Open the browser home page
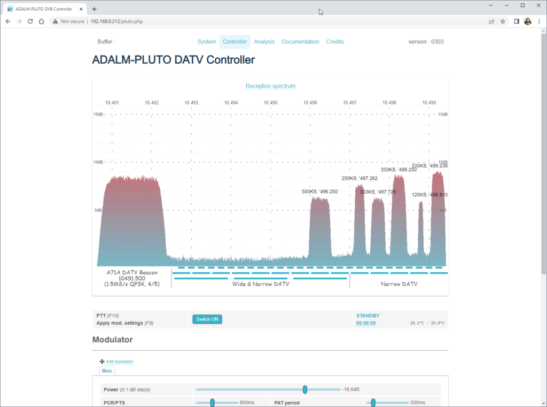The width and height of the screenshot is (547, 407). (42, 21)
